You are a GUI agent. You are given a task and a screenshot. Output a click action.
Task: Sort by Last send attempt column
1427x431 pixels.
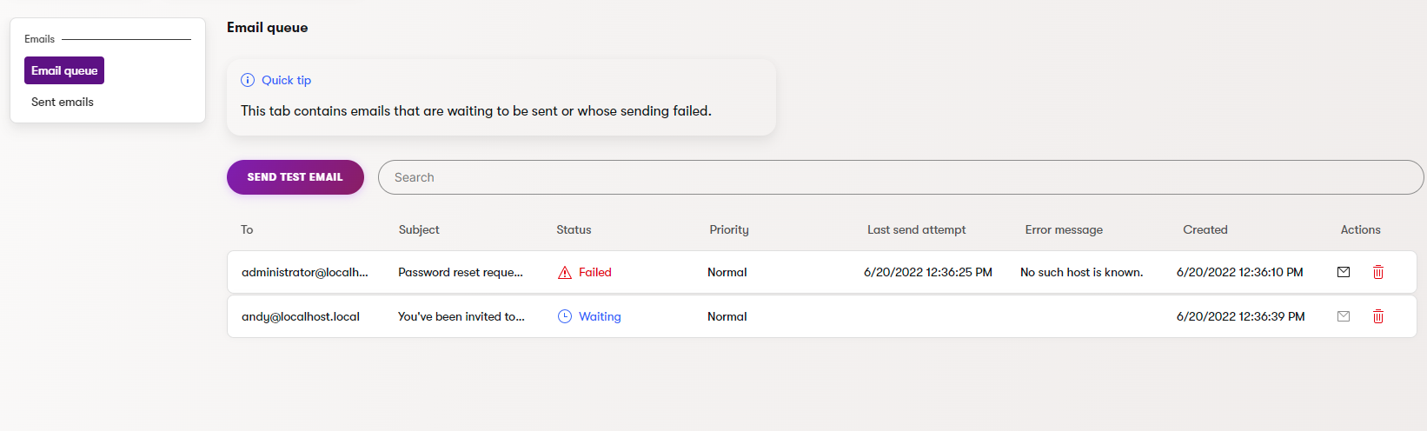(916, 229)
